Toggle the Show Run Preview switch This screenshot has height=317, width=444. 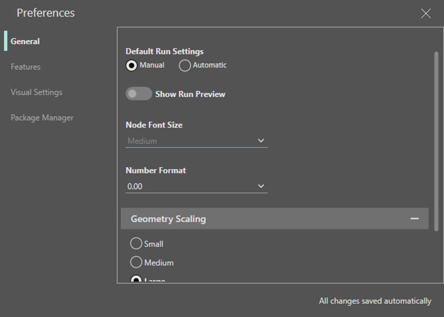[x=139, y=93]
